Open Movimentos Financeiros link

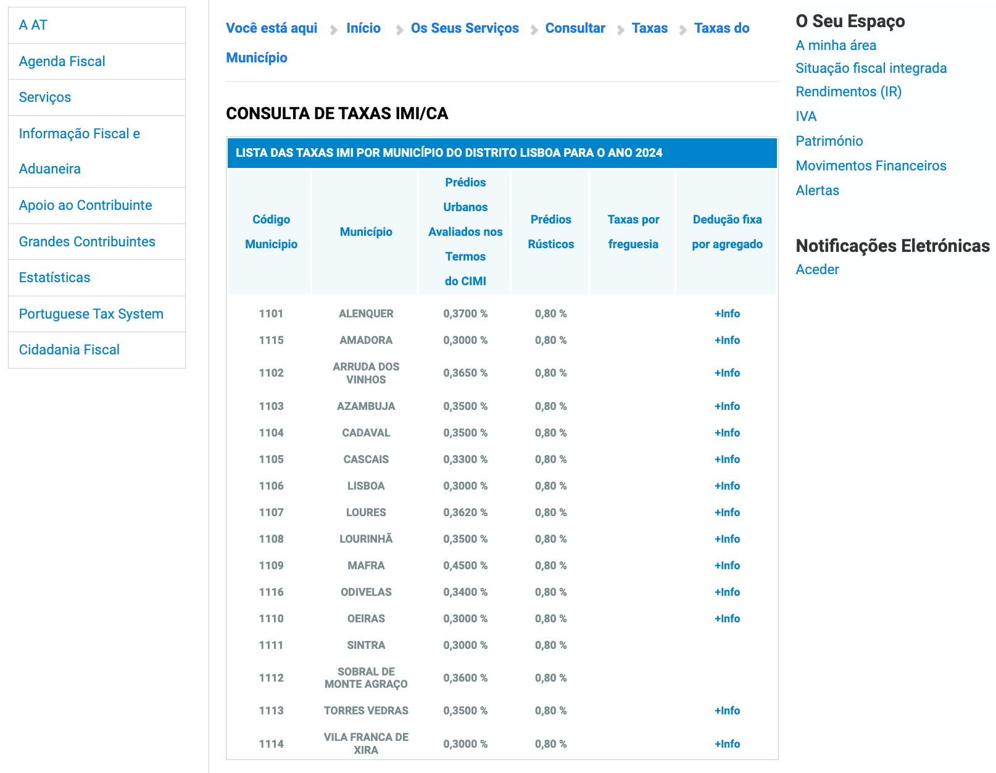[x=870, y=165]
